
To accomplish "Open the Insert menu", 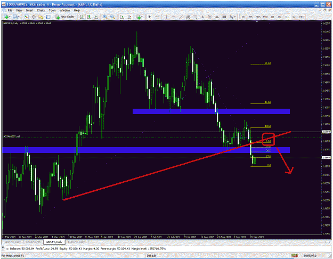I will (x=29, y=11).
